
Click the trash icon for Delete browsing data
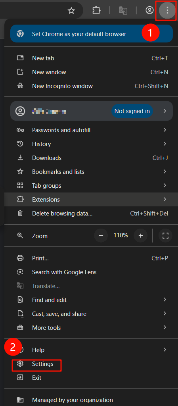(x=20, y=214)
